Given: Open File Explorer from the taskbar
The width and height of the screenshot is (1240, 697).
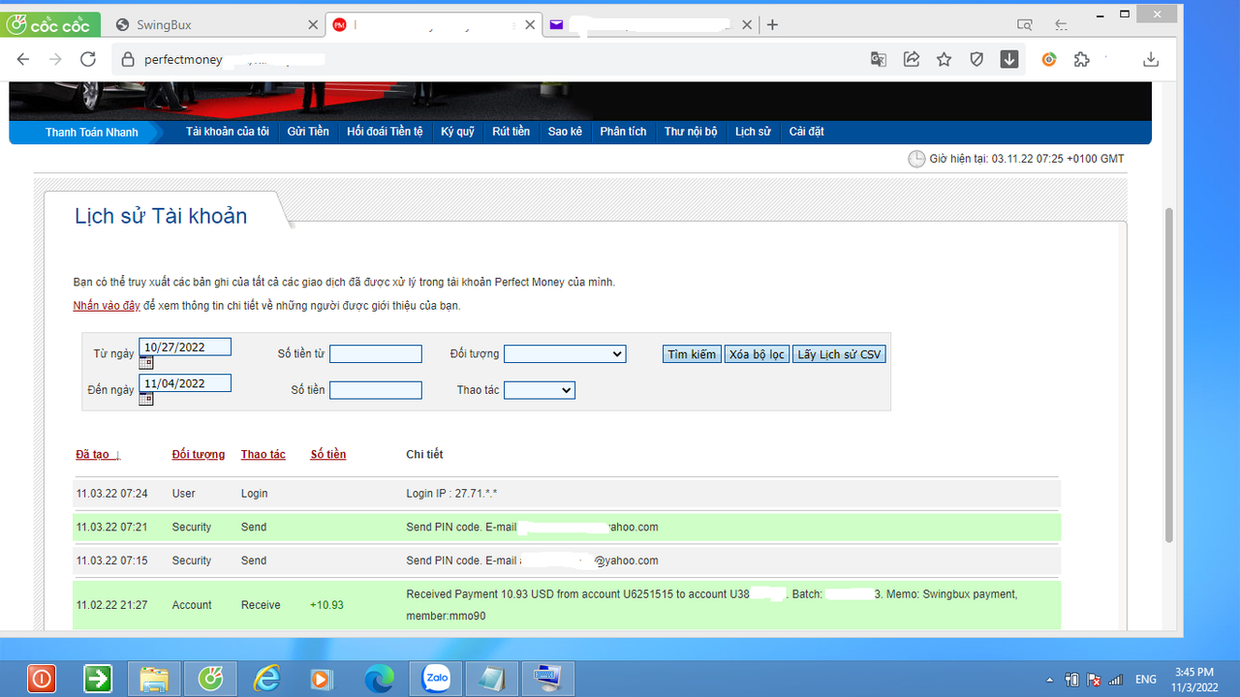Looking at the screenshot, I should click(154, 680).
